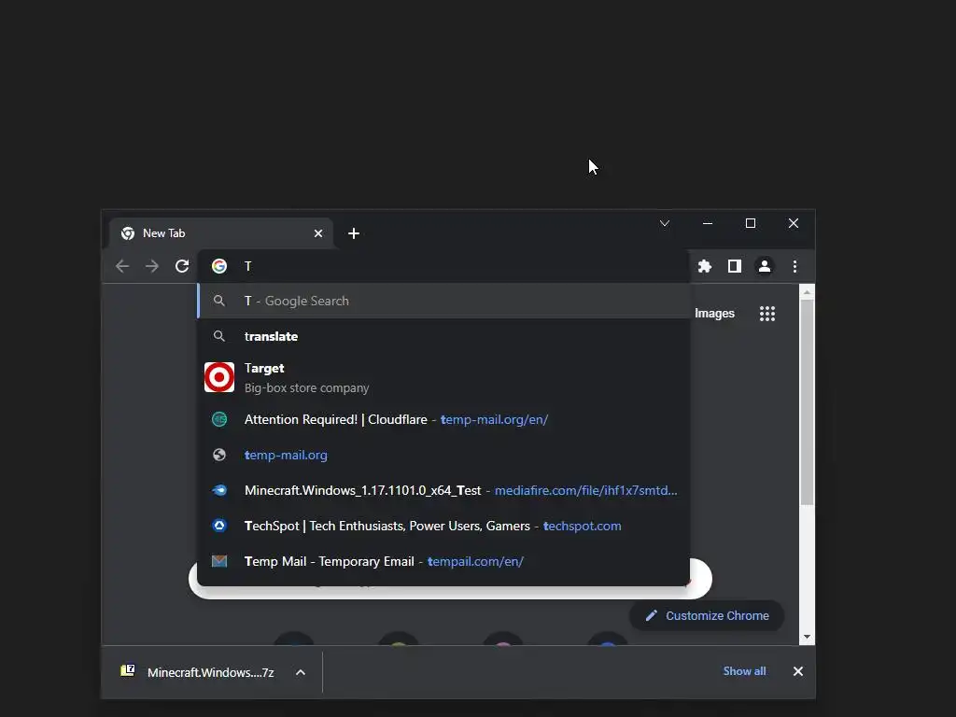Screen dimensions: 956x717
Task: Close the downloads bar
Action: pos(797,671)
